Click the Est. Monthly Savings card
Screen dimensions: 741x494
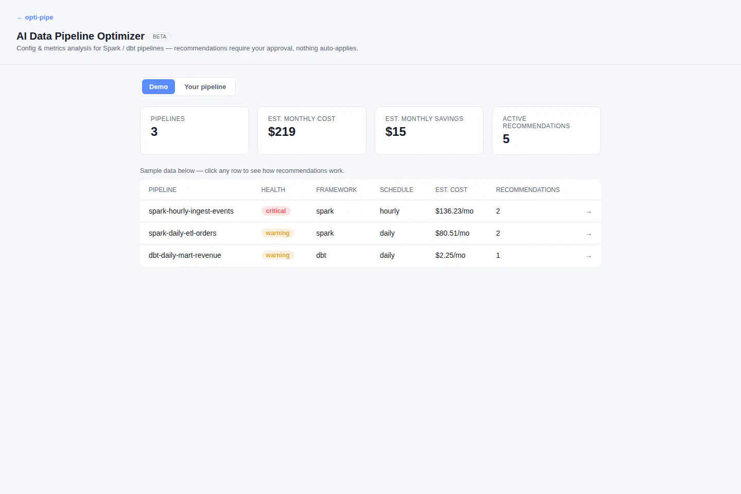(x=429, y=131)
